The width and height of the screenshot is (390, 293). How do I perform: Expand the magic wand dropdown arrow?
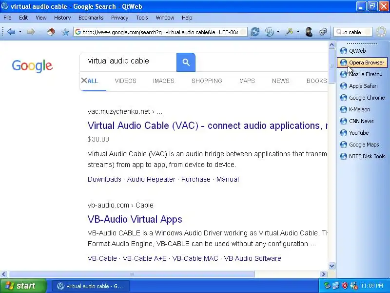(x=298, y=32)
